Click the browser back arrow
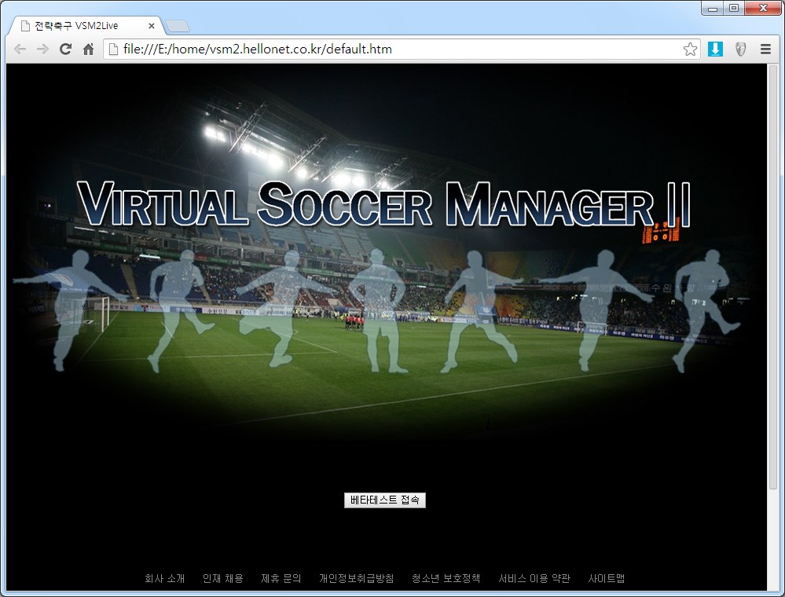 coord(20,49)
